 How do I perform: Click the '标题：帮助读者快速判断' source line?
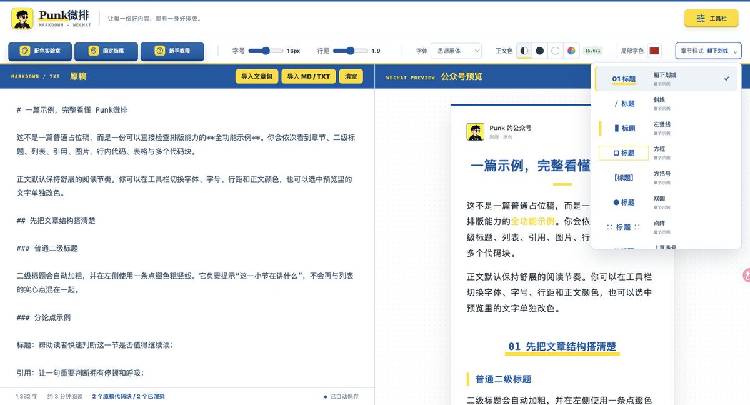click(94, 345)
